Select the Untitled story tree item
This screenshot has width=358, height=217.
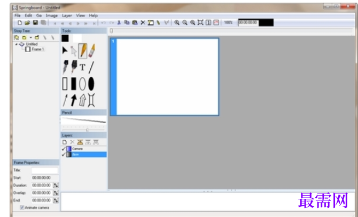point(32,44)
